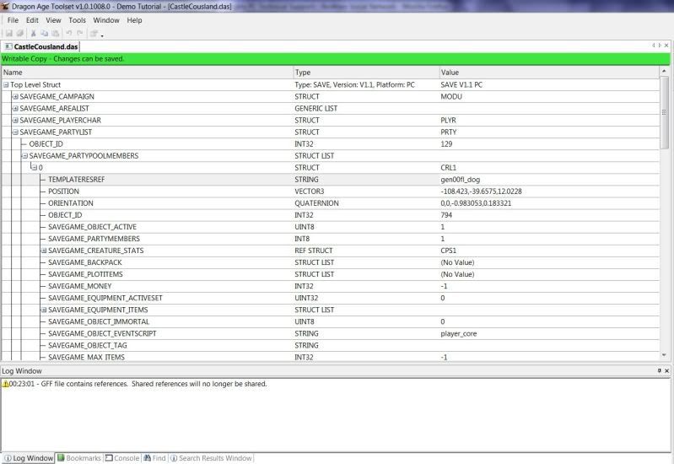The width and height of the screenshot is (674, 464).
Task: Switch to the Console tab
Action: click(122, 458)
